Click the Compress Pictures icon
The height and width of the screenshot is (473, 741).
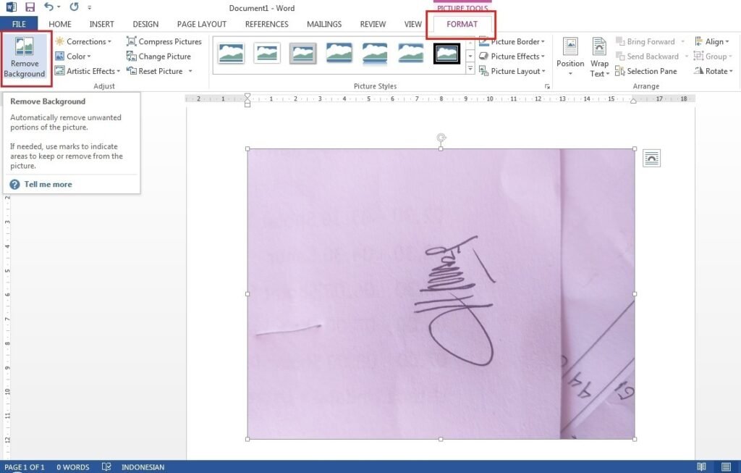click(132, 42)
